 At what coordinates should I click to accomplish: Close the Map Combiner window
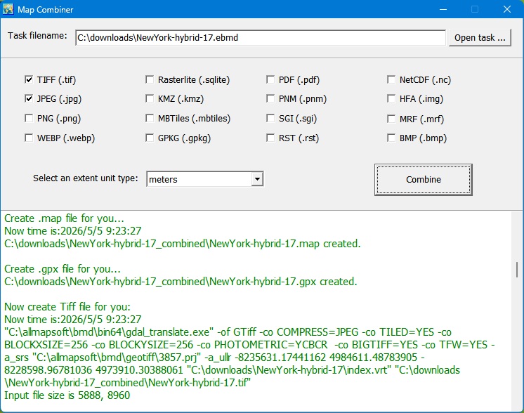pos(507,9)
